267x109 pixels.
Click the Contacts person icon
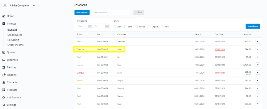pos(4,82)
